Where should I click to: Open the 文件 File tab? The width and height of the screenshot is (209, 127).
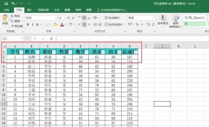coord(6,10)
